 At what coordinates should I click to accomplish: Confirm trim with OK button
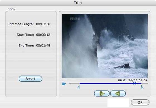point(140,102)
